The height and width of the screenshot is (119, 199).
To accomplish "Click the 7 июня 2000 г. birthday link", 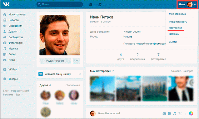I will [x=132, y=32].
